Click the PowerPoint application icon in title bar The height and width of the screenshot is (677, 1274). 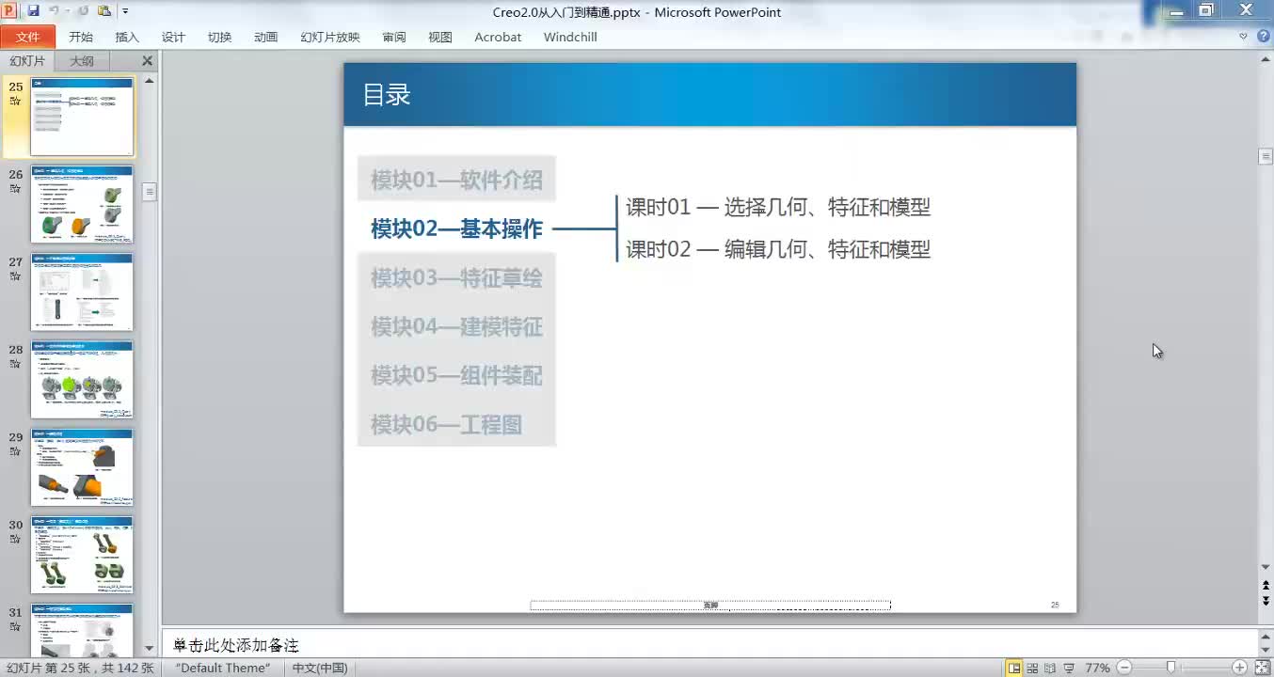click(x=9, y=11)
